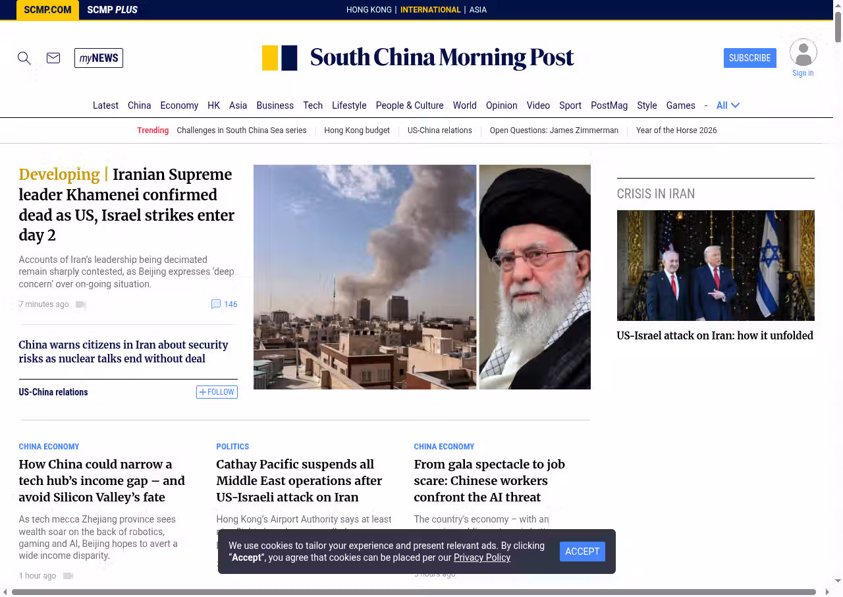This screenshot has width=843, height=597.
Task: Accept the cookies notice
Action: pos(582,552)
